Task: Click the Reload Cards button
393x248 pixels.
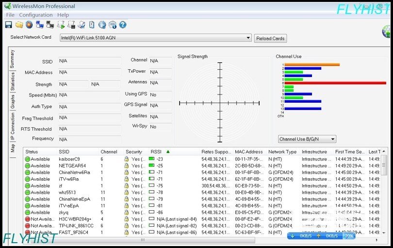Action: (270, 38)
